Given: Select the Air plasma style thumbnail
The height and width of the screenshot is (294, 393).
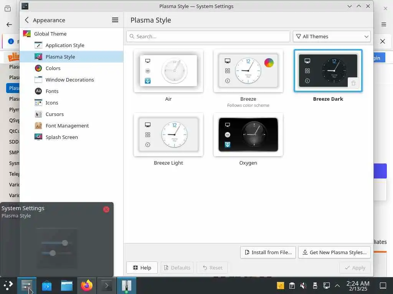Looking at the screenshot, I should coord(168,71).
